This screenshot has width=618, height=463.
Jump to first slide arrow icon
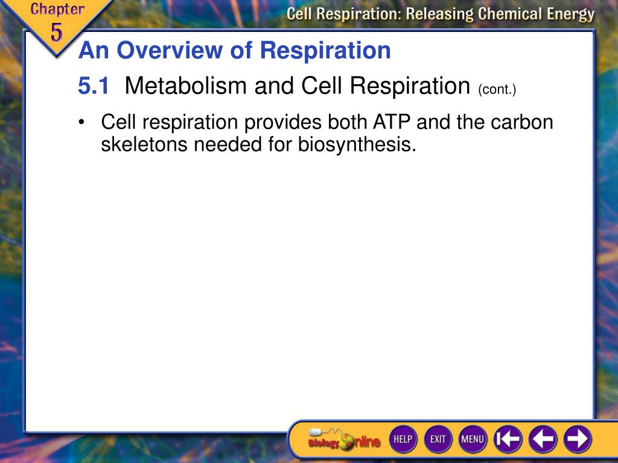508,439
